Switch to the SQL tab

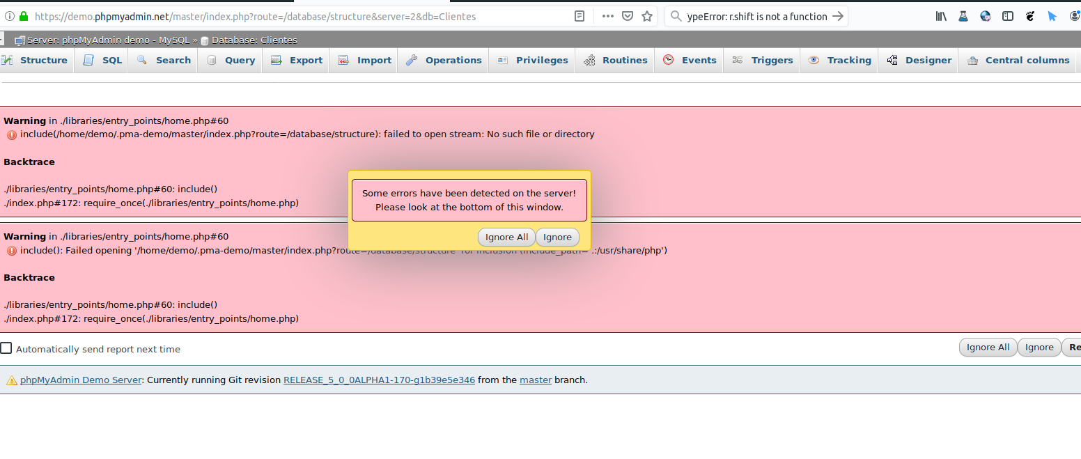tap(102, 60)
